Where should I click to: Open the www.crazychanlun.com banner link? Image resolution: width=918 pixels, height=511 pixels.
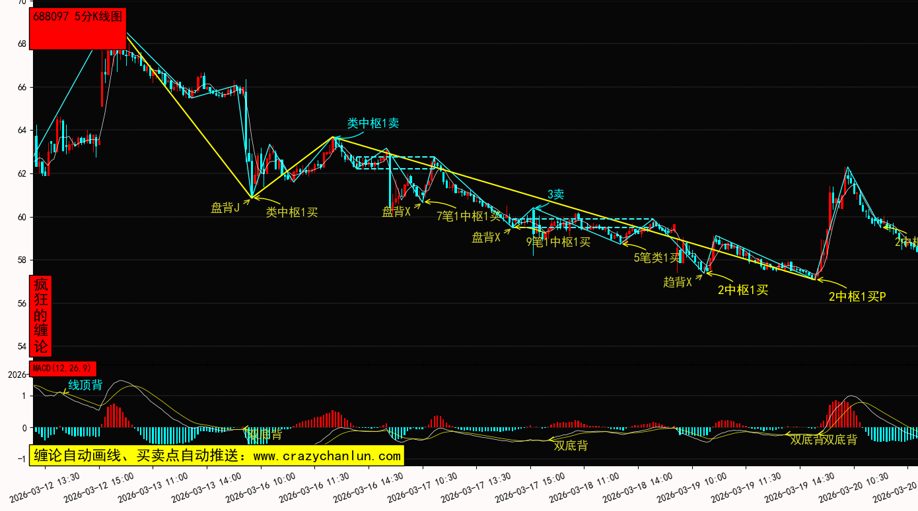click(x=216, y=456)
